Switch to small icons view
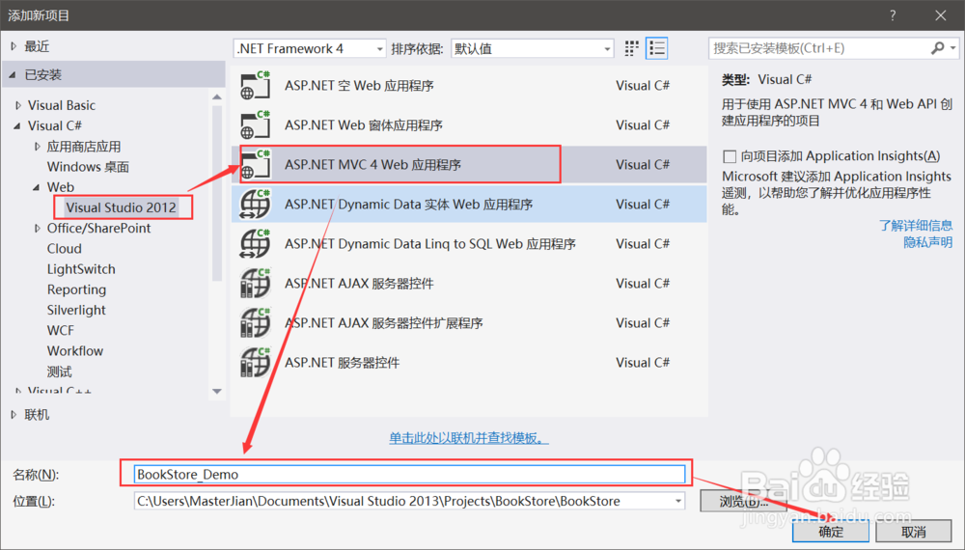This screenshot has height=550, width=965. click(631, 48)
